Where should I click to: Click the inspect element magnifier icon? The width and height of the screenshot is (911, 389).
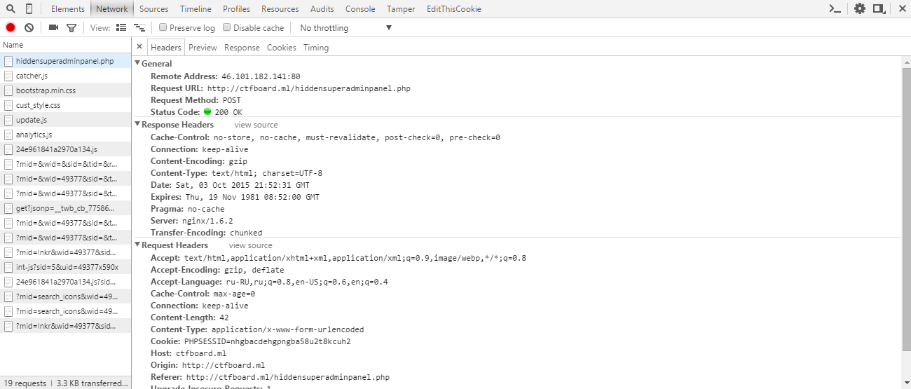[x=11, y=9]
